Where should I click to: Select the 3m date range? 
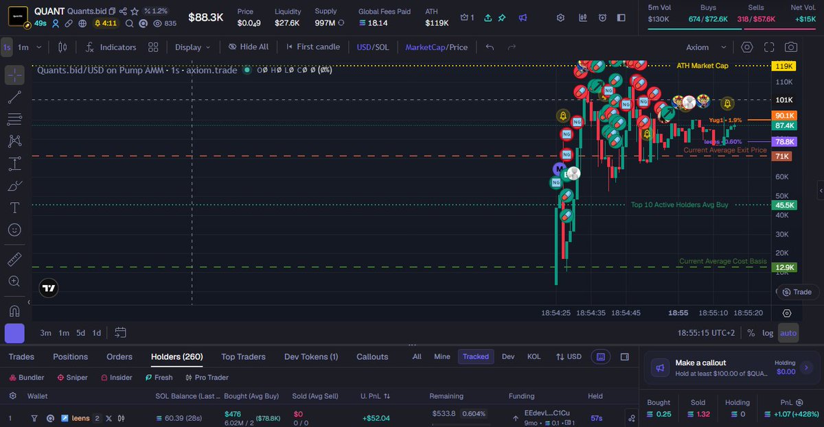pyautogui.click(x=45, y=333)
